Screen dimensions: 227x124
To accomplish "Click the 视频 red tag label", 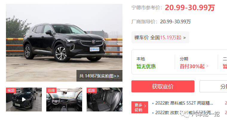I will point(11,90).
